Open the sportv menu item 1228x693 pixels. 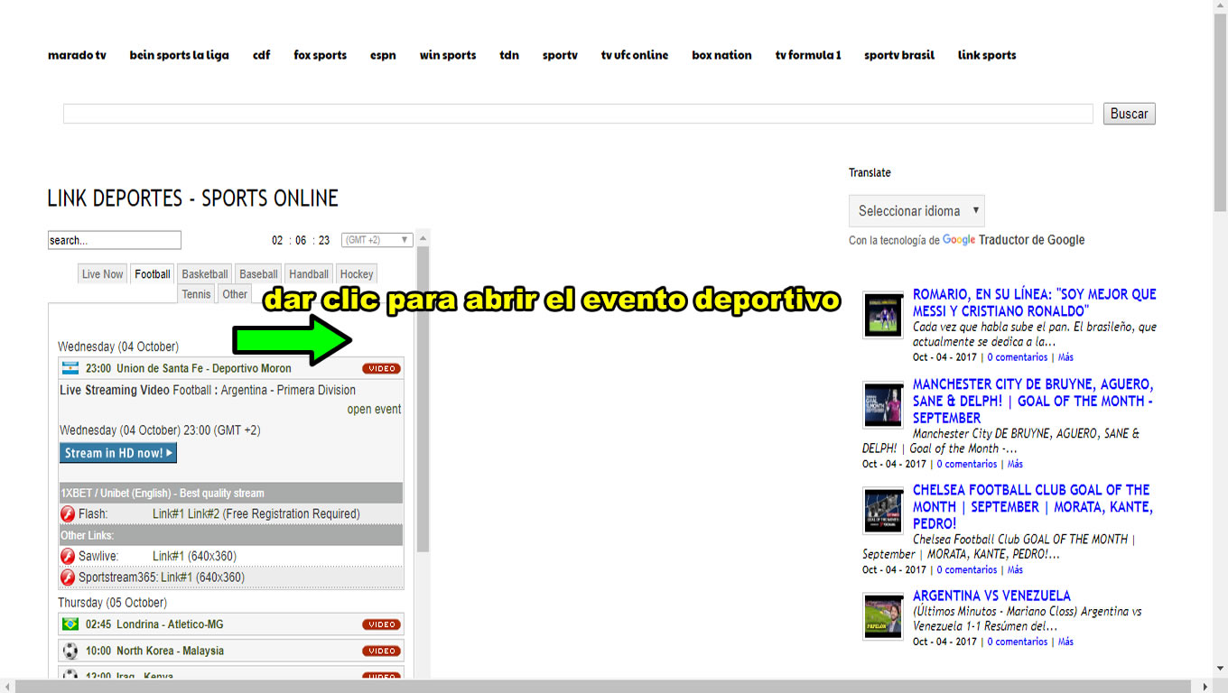click(x=560, y=55)
